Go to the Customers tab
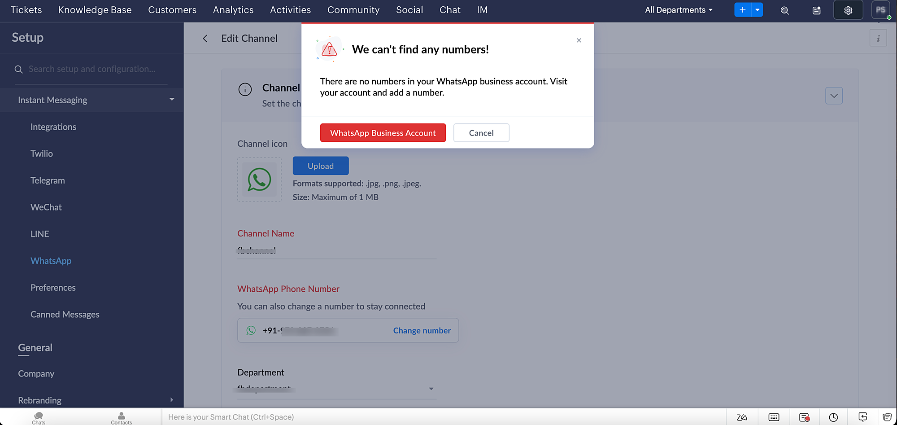This screenshot has width=897, height=425. click(x=172, y=10)
